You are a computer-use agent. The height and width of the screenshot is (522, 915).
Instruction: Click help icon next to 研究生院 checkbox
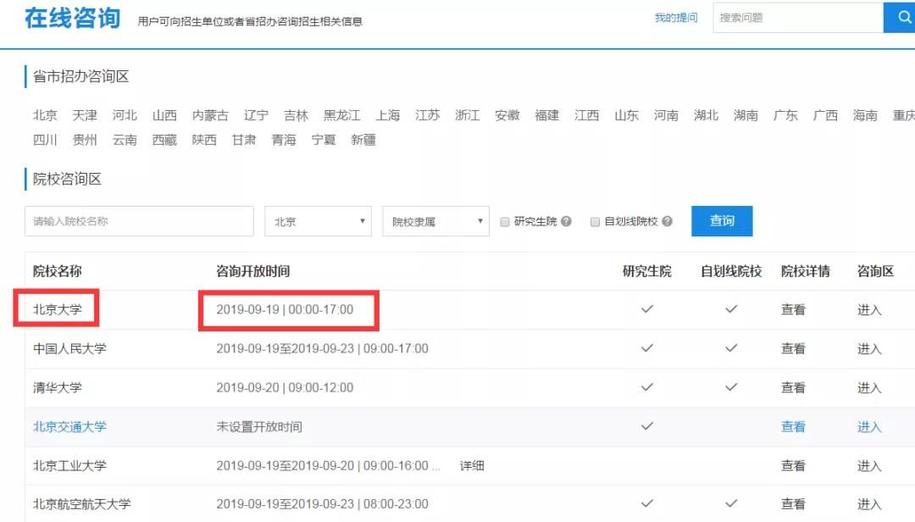tap(566, 221)
